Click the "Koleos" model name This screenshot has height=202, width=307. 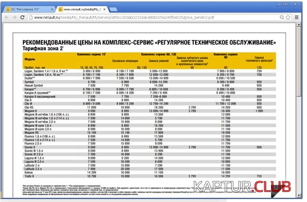28,173
